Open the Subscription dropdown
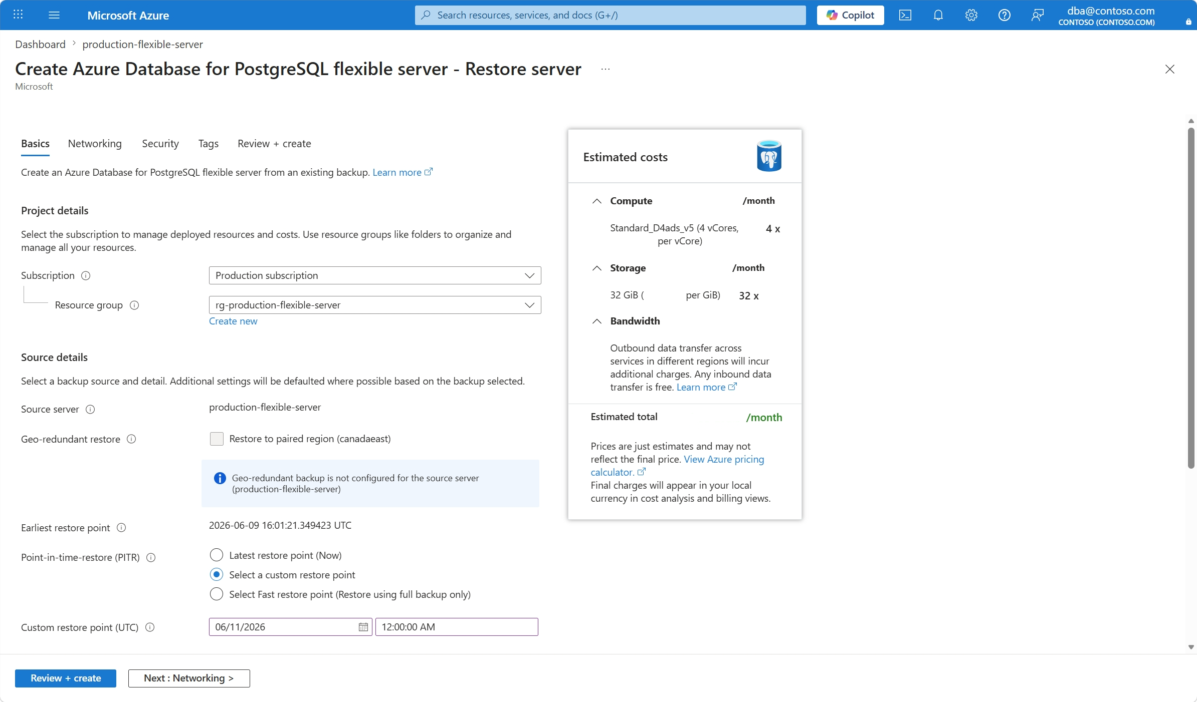1197x702 pixels. pos(375,275)
